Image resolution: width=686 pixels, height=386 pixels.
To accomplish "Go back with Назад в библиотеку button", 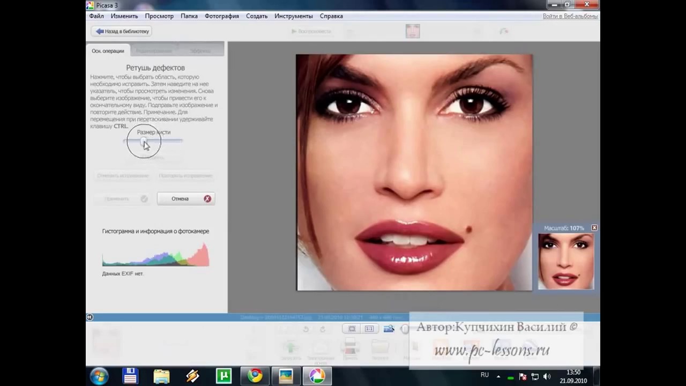I will click(x=122, y=31).
